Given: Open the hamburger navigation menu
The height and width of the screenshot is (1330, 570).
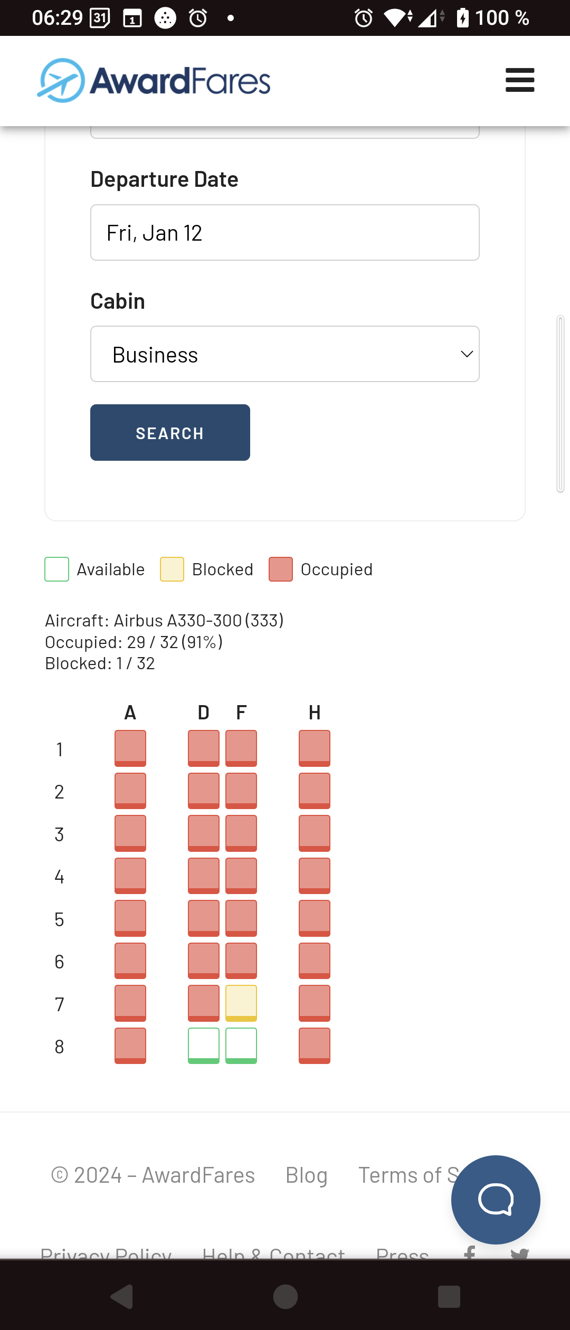Looking at the screenshot, I should (520, 80).
